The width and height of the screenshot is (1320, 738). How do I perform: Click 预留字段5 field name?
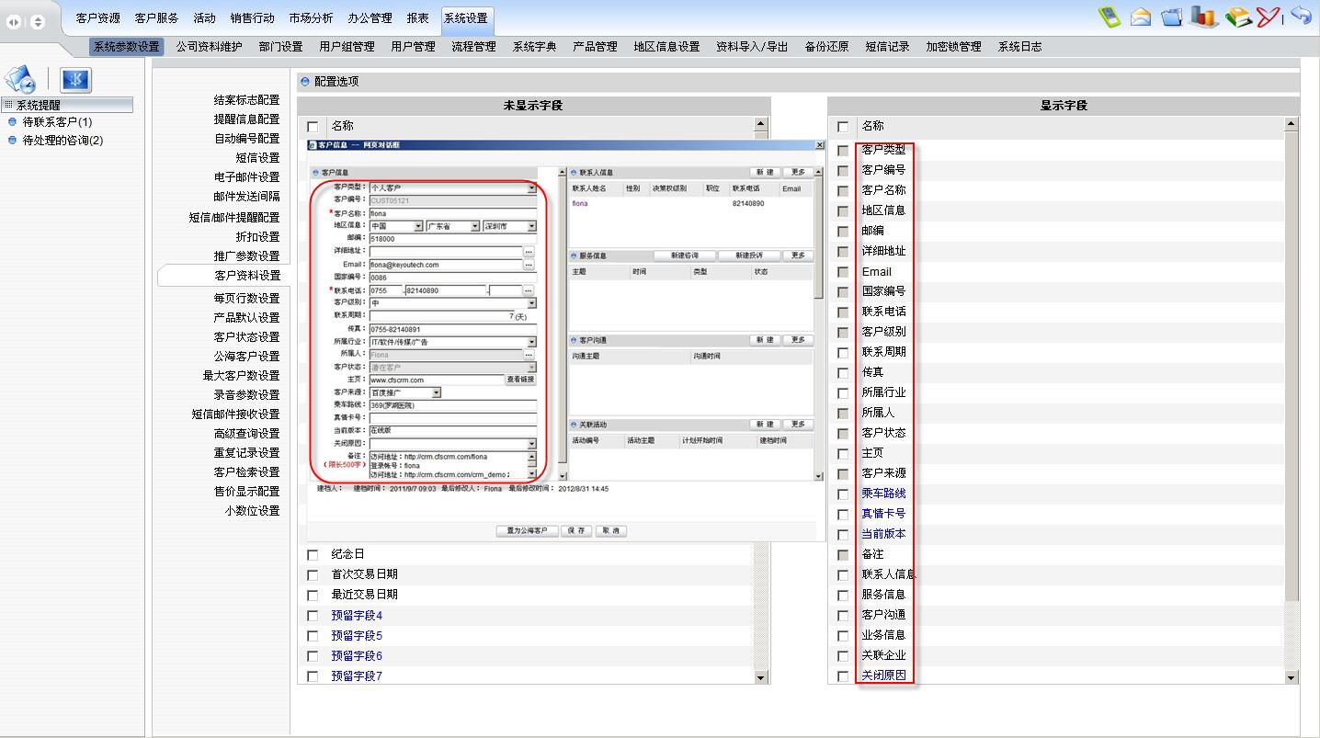tap(357, 636)
